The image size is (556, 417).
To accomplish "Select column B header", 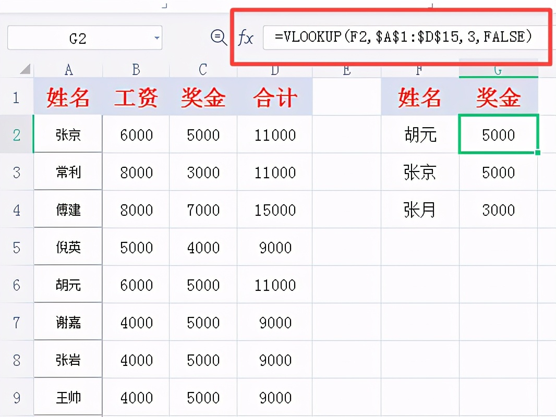I will (136, 70).
